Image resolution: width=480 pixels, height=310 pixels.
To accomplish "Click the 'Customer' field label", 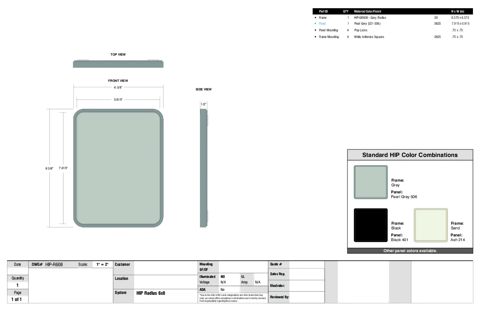I will (x=122, y=265).
